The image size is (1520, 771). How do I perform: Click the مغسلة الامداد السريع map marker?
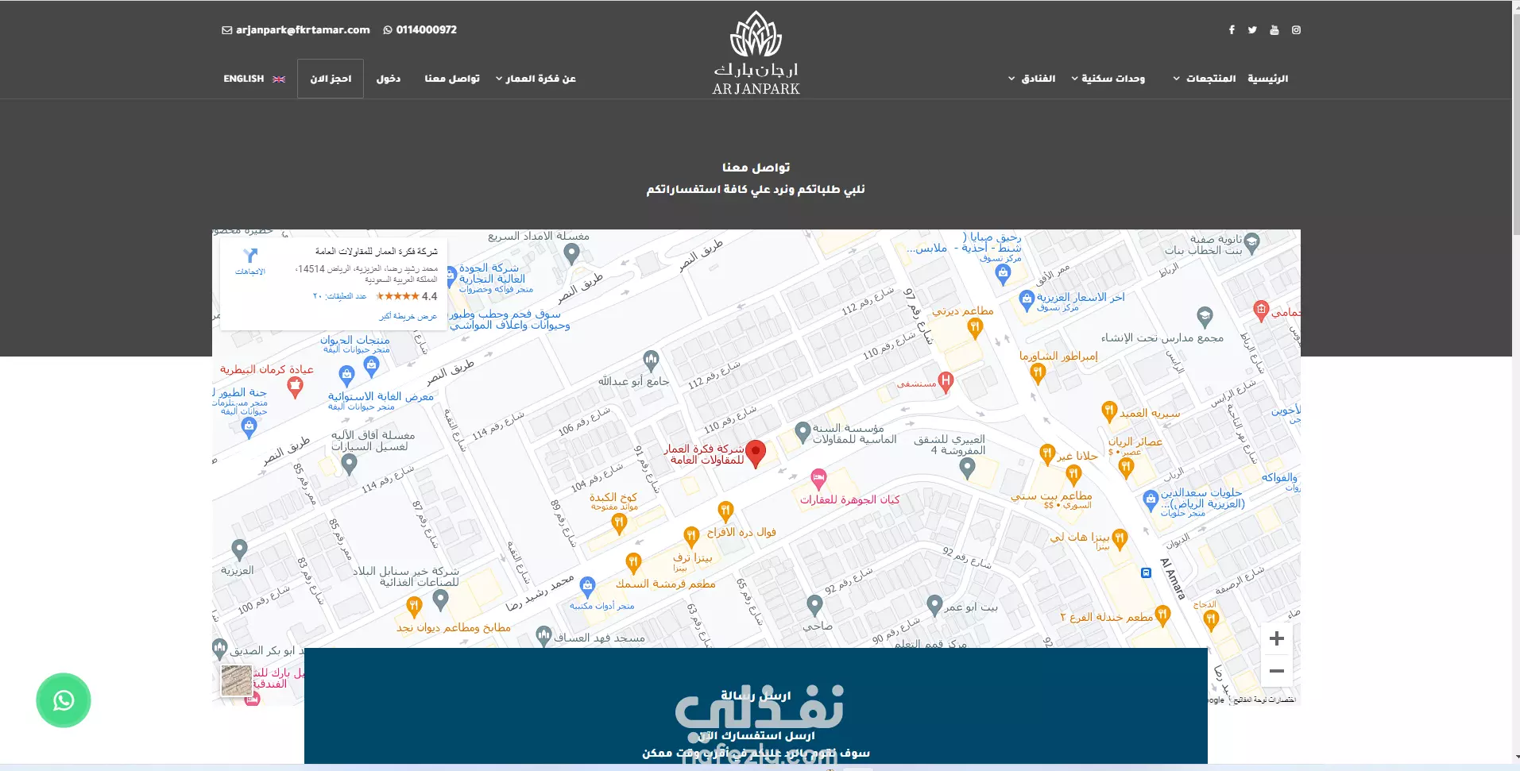coord(571,253)
